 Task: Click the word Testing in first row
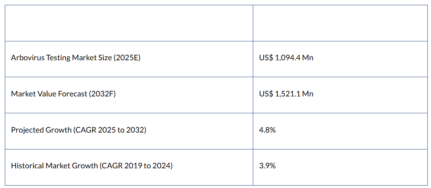[x=58, y=58]
